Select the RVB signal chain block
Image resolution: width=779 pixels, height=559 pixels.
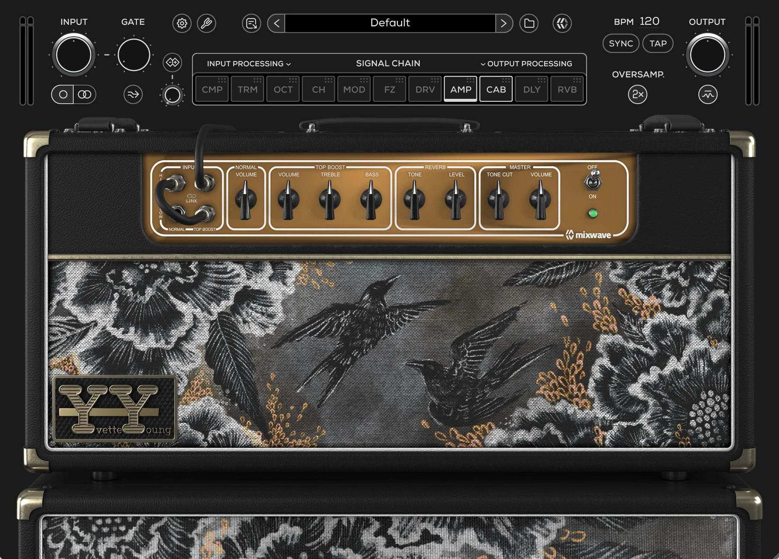(567, 89)
